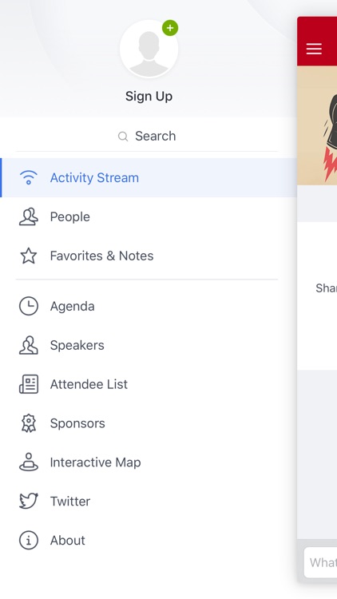The image size is (337, 599).
Task: Focus the Search field
Action: click(x=147, y=136)
